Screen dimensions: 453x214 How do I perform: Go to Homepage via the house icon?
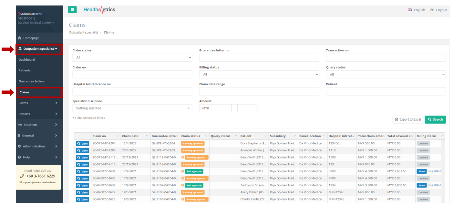[20, 38]
